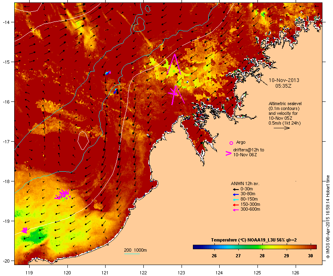Click the latitude axis label -19
The width and height of the screenshot is (333, 276).
[x=6, y=221]
